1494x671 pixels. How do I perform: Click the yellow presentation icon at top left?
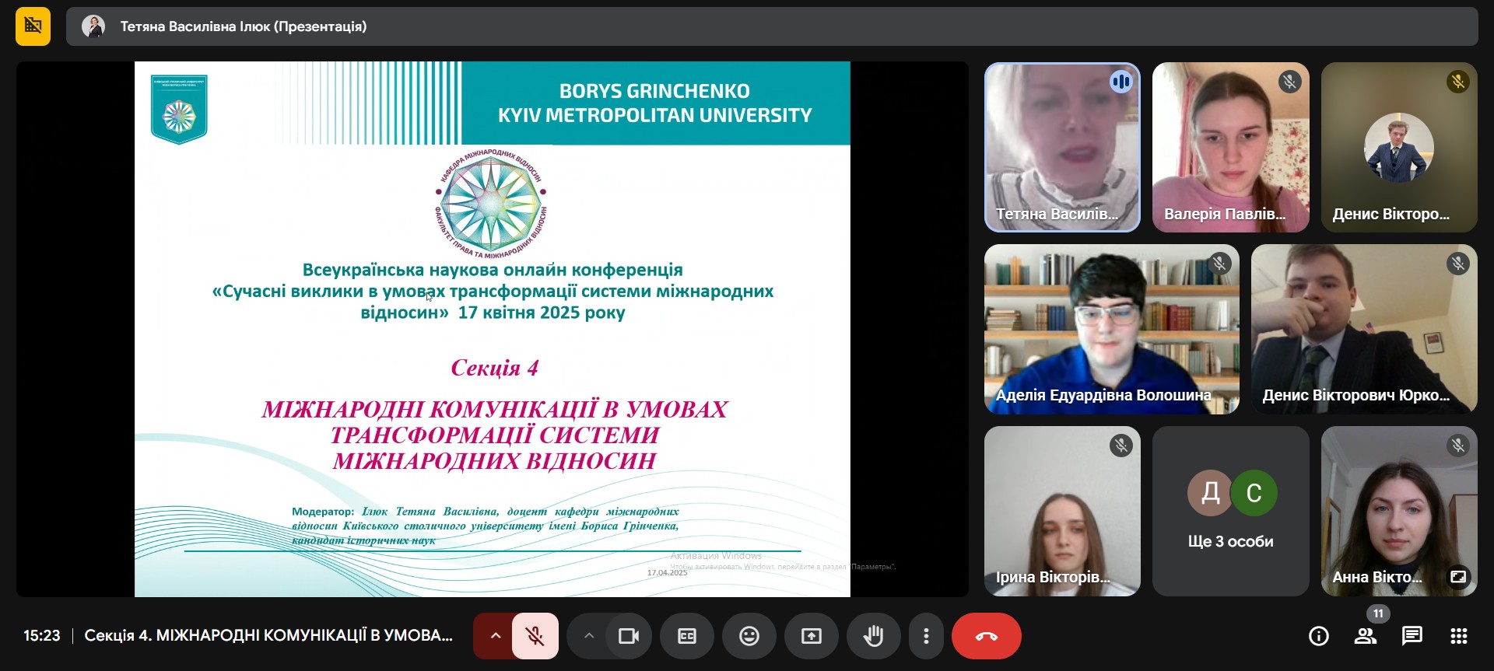click(x=33, y=26)
